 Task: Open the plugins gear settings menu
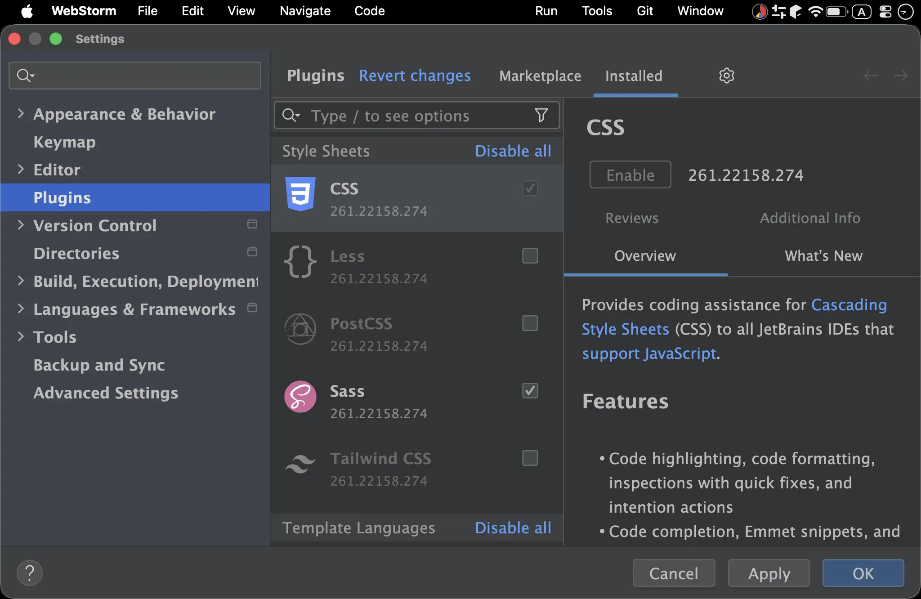click(726, 76)
